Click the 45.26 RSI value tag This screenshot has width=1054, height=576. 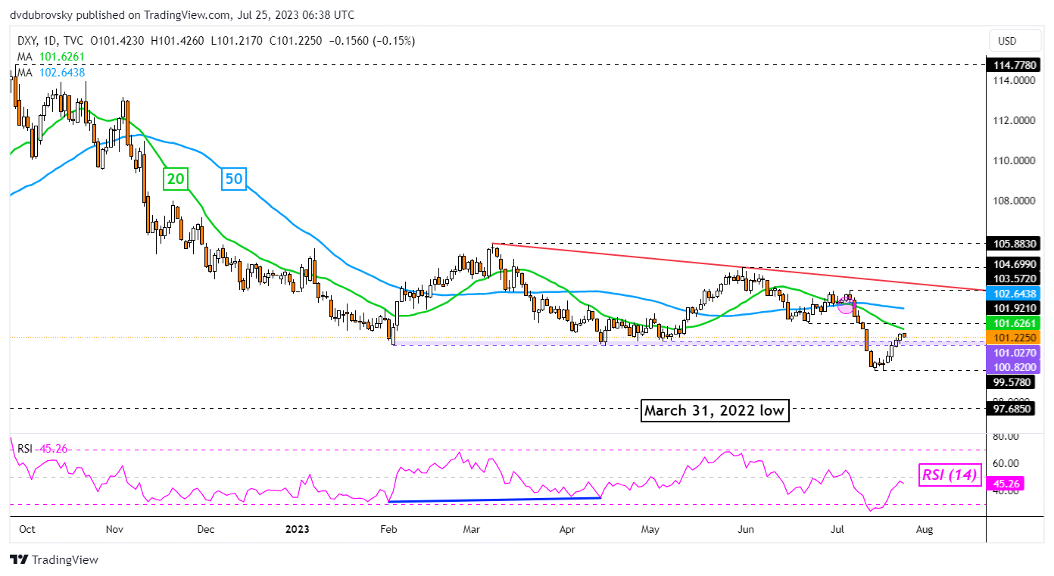(x=1007, y=484)
